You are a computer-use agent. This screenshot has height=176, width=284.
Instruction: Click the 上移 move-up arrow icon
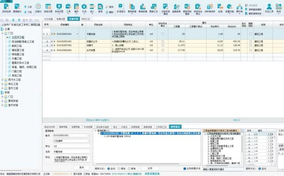click(25, 7)
